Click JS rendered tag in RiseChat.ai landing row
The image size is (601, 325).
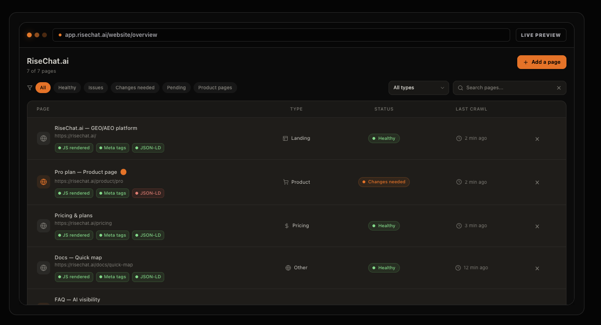click(74, 148)
